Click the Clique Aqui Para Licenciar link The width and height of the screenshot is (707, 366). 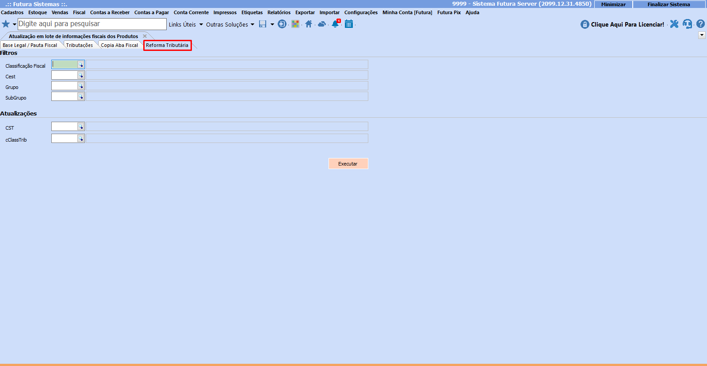pos(627,24)
